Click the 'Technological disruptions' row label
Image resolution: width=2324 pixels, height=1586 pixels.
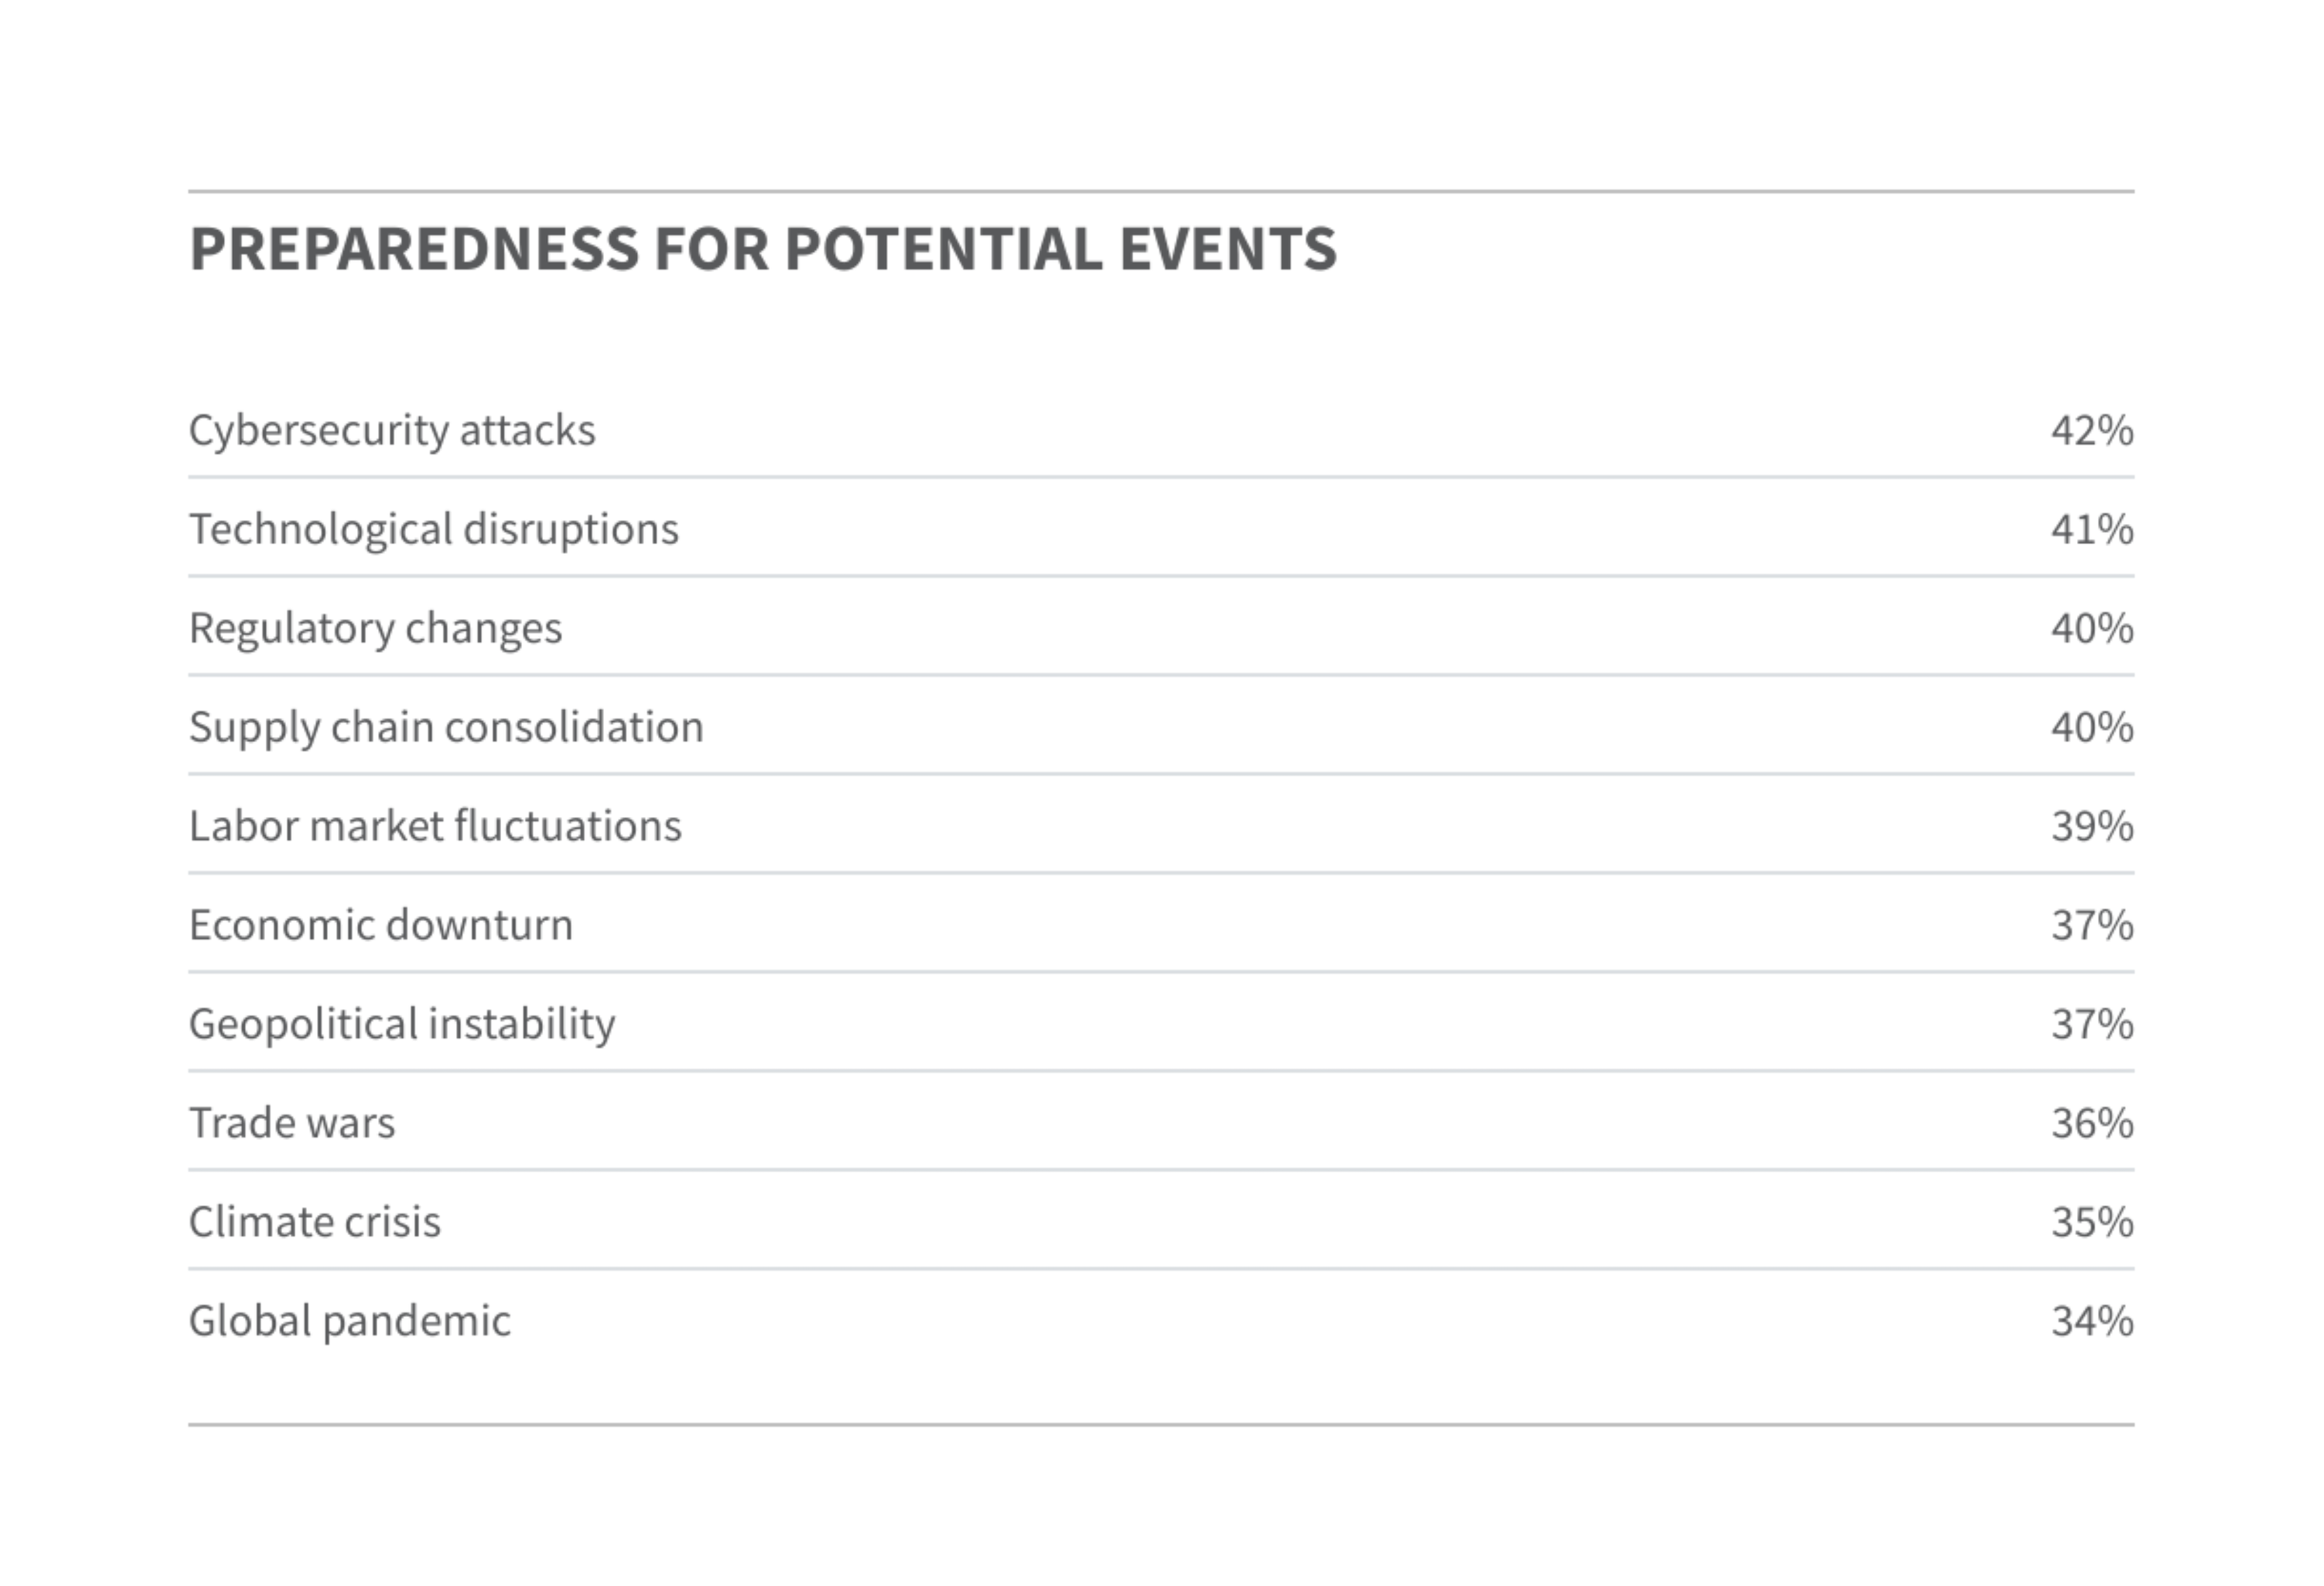point(434,529)
